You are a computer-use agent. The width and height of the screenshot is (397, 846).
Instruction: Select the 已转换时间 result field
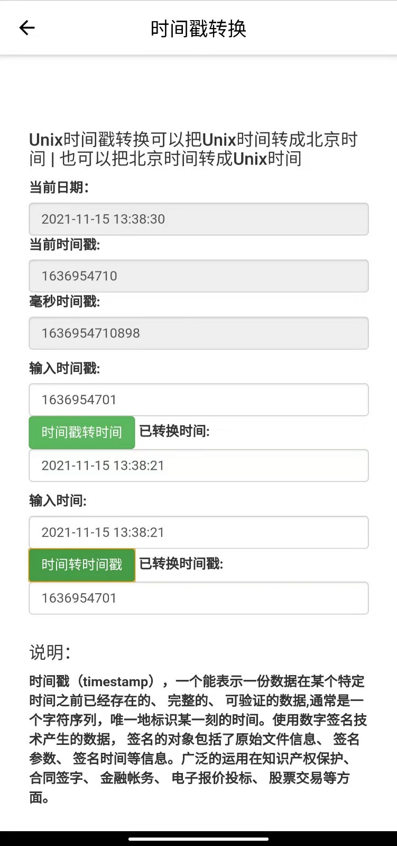coord(198,466)
